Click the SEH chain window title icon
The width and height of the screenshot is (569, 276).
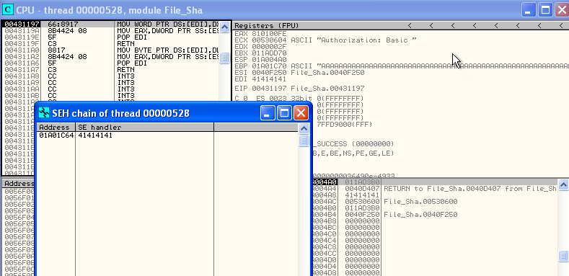44,113
